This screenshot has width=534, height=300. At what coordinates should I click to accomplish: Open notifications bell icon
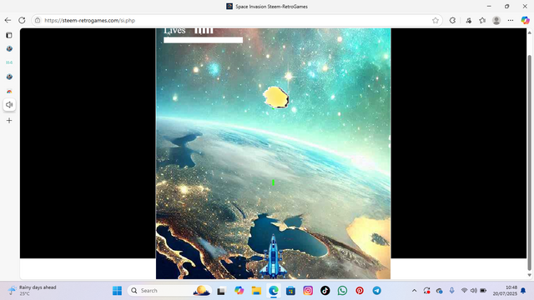tap(523, 291)
